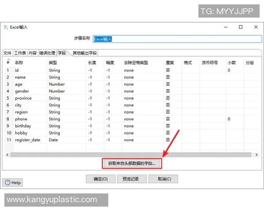This screenshot has width=264, height=211.
Task: Click the horizontal scrollbar thumb
Action: (131, 155)
